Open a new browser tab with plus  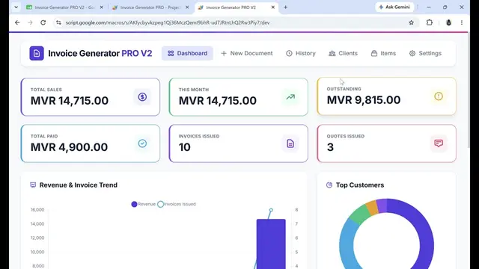[285, 7]
